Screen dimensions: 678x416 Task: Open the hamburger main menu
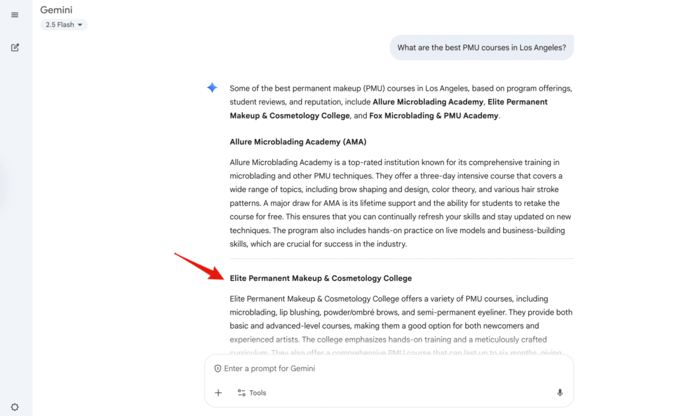click(x=15, y=15)
